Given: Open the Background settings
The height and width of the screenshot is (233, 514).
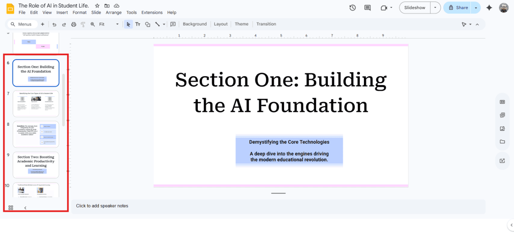Looking at the screenshot, I should 195,24.
